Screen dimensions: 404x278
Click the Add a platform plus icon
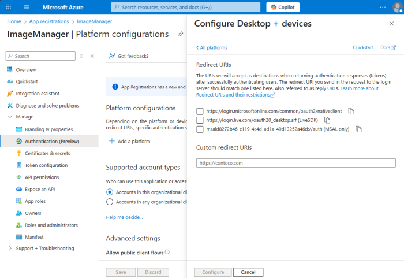click(111, 142)
